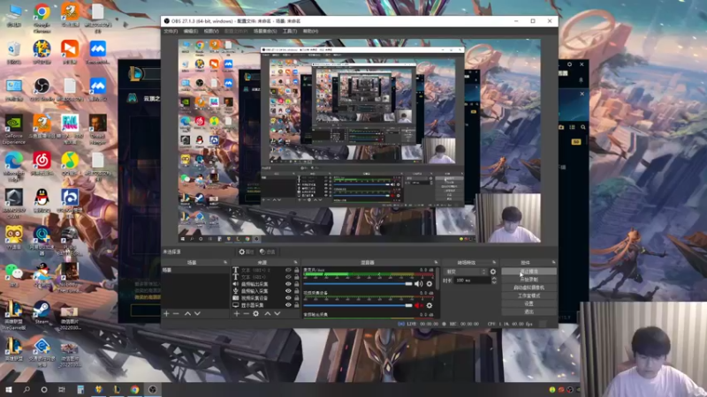Open Scene Collection menu in OBS
Screen dimensions: 707x397
coord(265,31)
